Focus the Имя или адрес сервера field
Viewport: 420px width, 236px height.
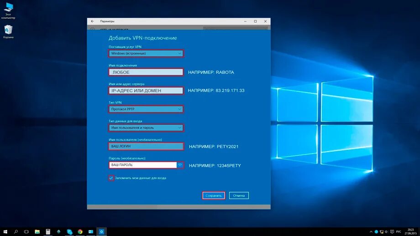pos(146,91)
